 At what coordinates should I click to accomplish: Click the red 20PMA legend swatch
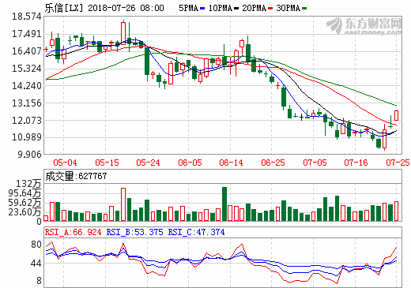pyautogui.click(x=270, y=9)
